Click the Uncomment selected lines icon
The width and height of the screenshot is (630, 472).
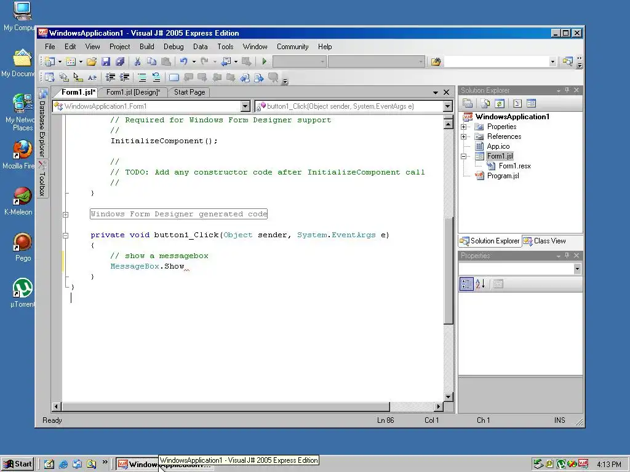click(156, 77)
